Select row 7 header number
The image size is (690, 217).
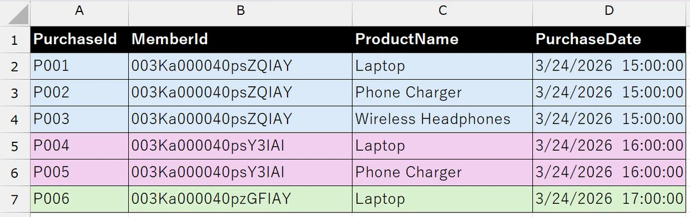click(14, 199)
